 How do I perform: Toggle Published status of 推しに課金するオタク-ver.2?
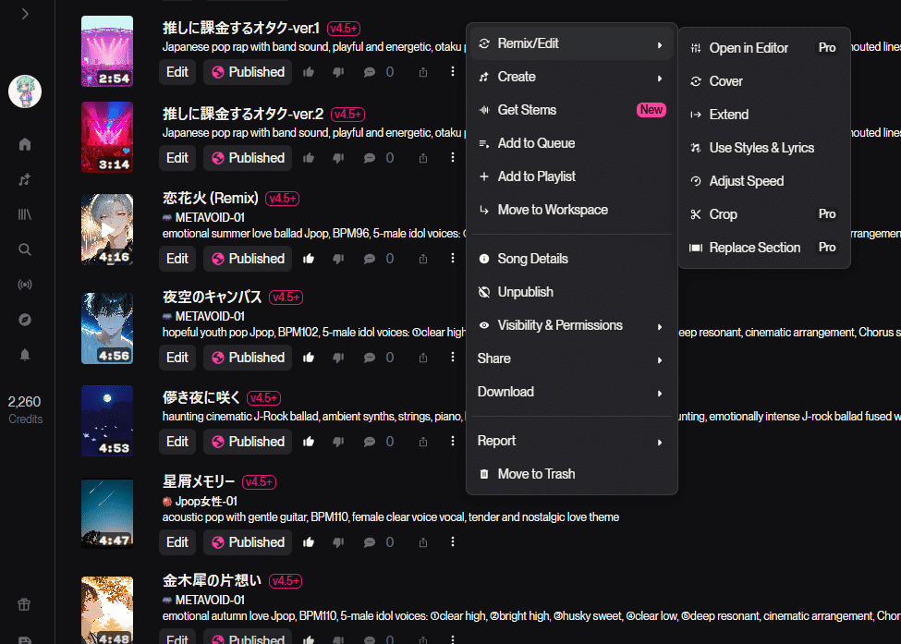coord(248,158)
